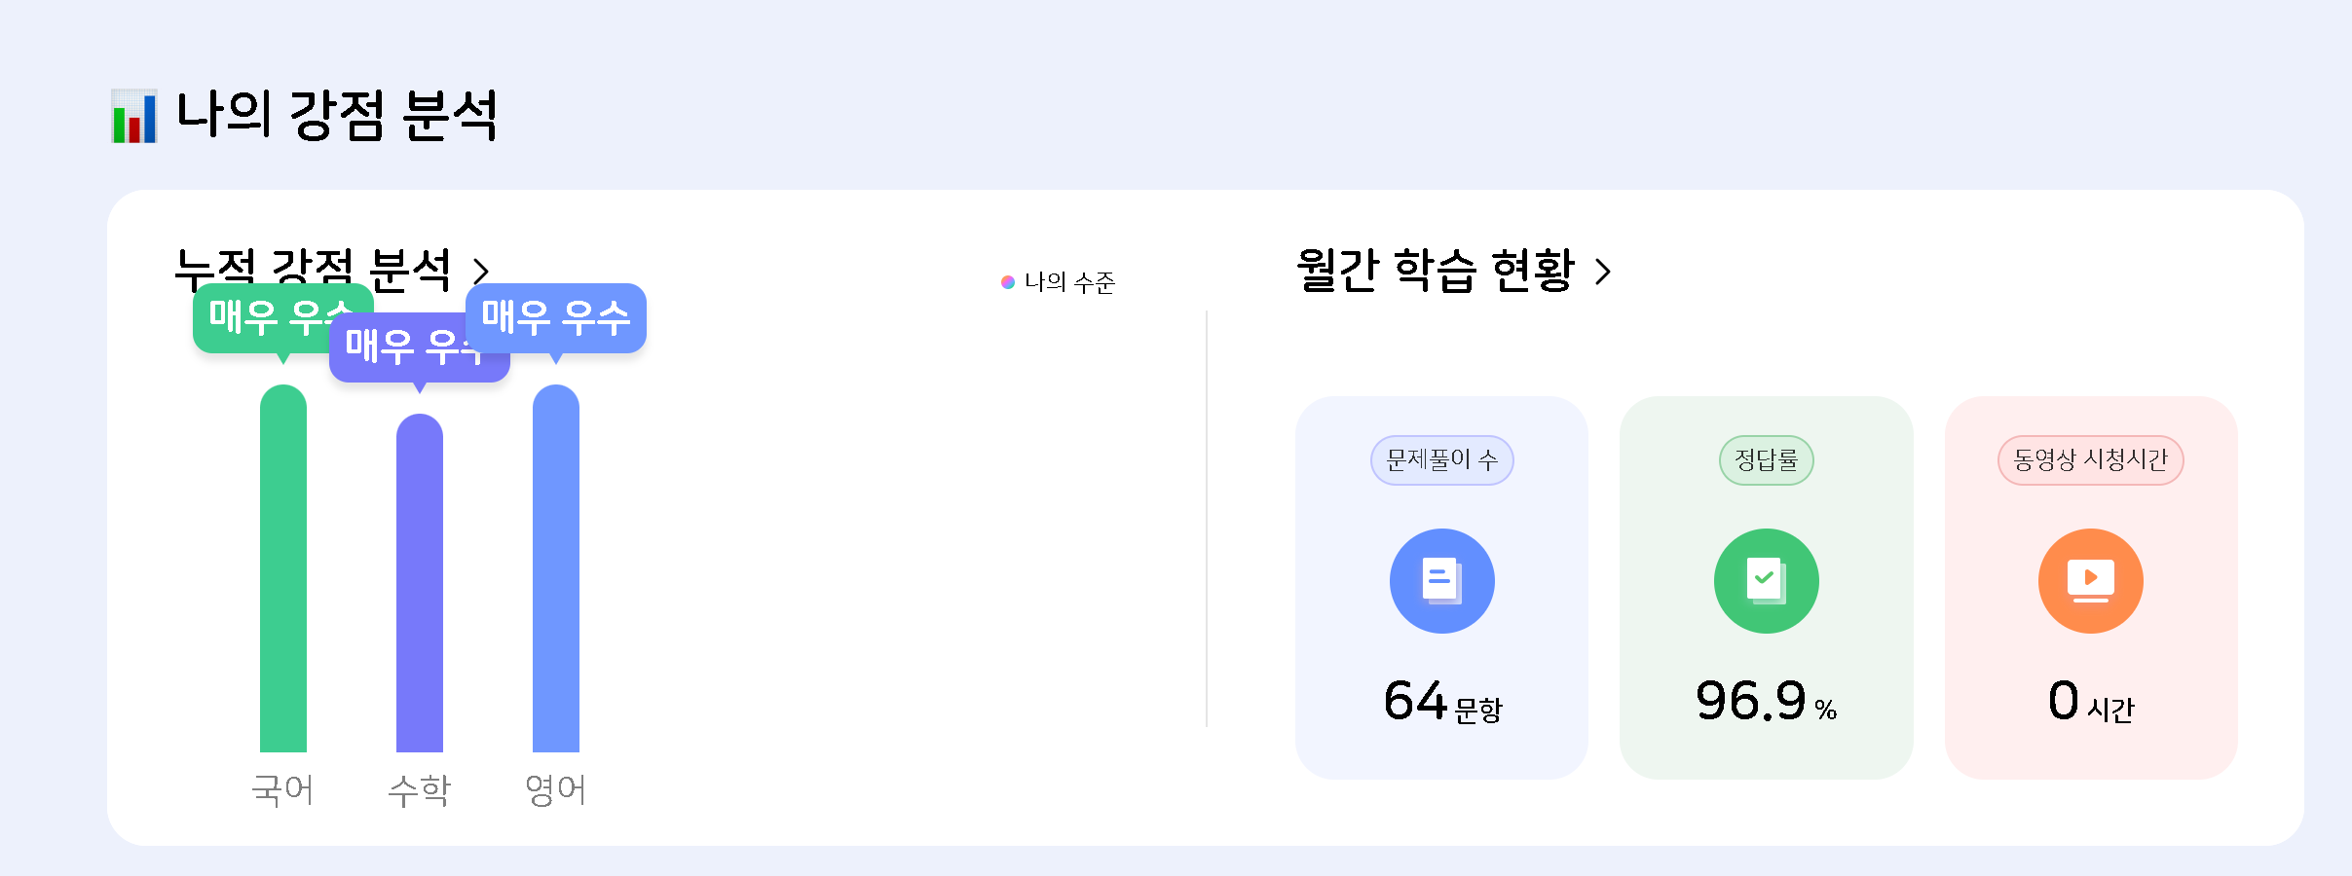Click the orange 동영상 video play icon

pos(2090,581)
